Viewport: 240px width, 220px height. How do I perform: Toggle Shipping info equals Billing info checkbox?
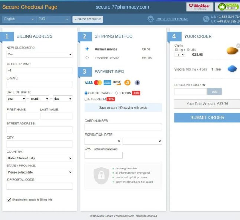click(9, 200)
